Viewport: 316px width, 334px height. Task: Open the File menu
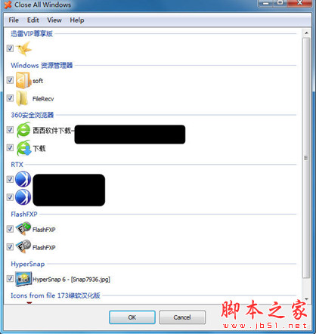coord(14,20)
